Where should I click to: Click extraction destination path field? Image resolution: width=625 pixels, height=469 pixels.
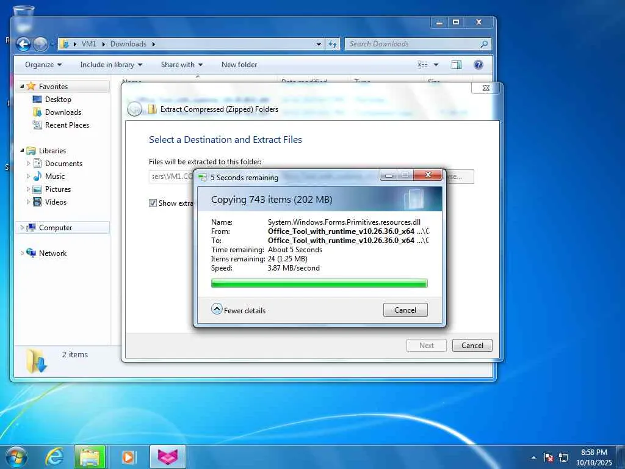pyautogui.click(x=172, y=176)
